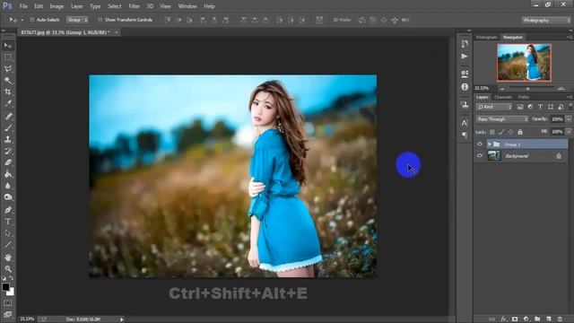Select the Horizontal Type tool
Screen dimensions: 574x323
[x=8, y=222]
